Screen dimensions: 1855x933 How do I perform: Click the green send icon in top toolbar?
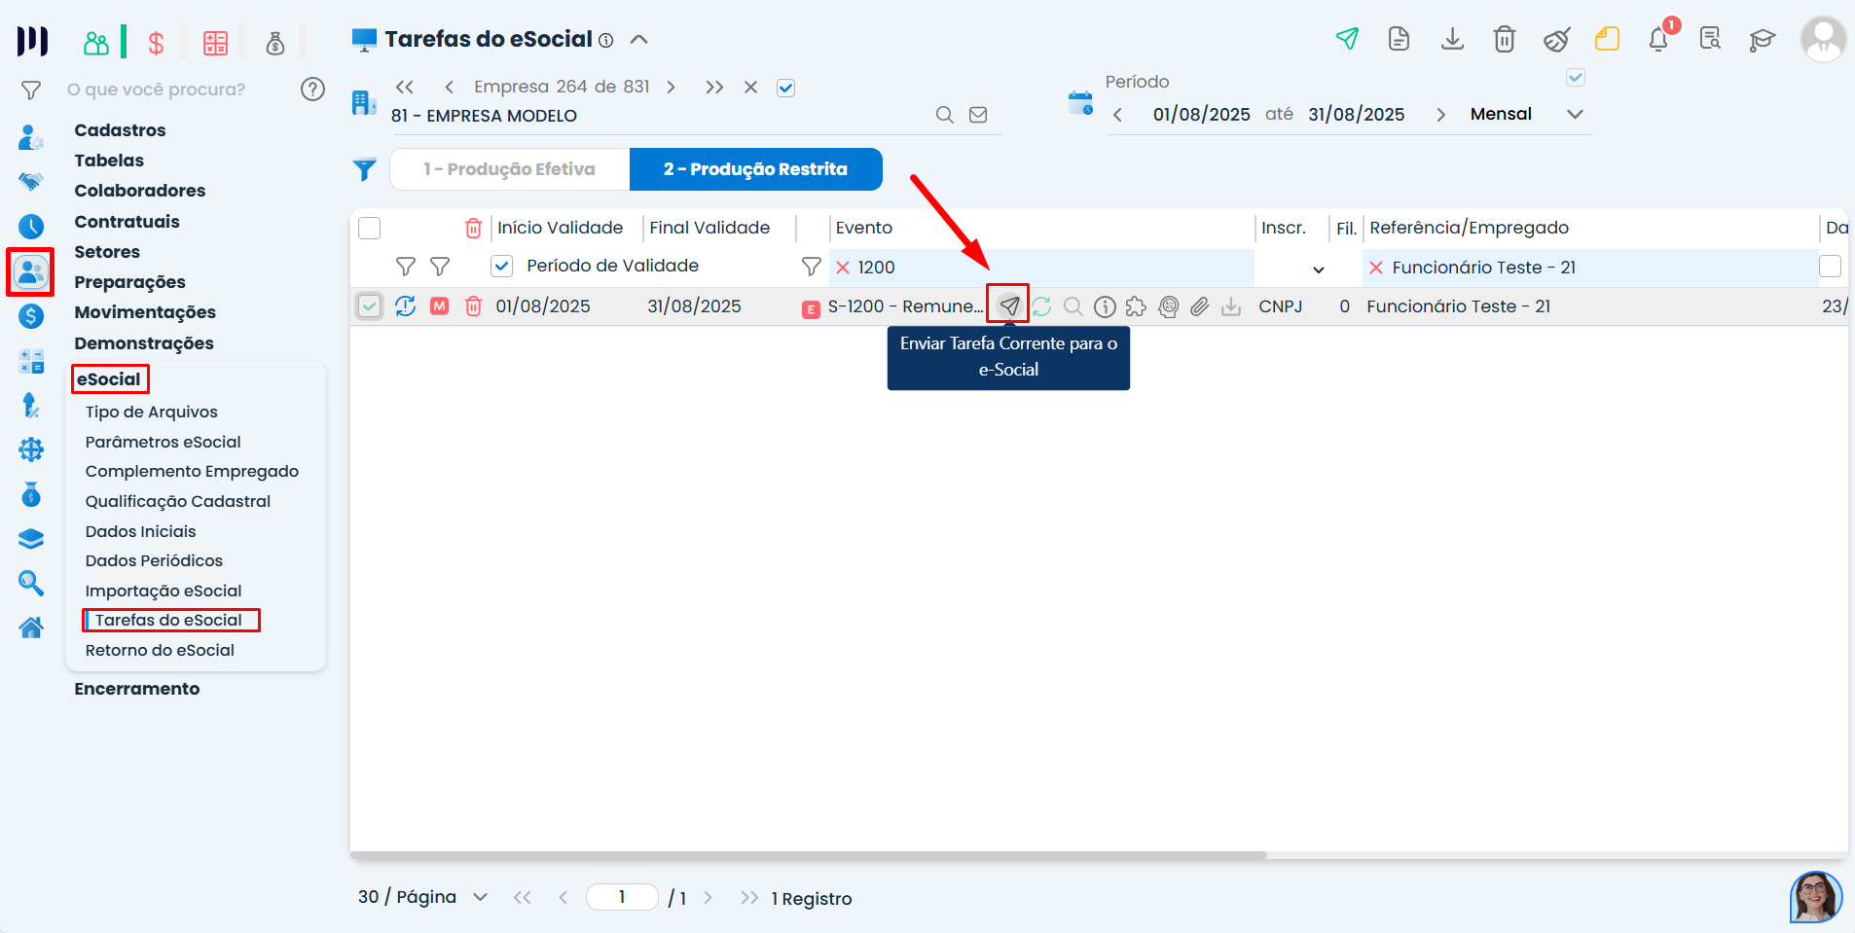coord(1347,39)
